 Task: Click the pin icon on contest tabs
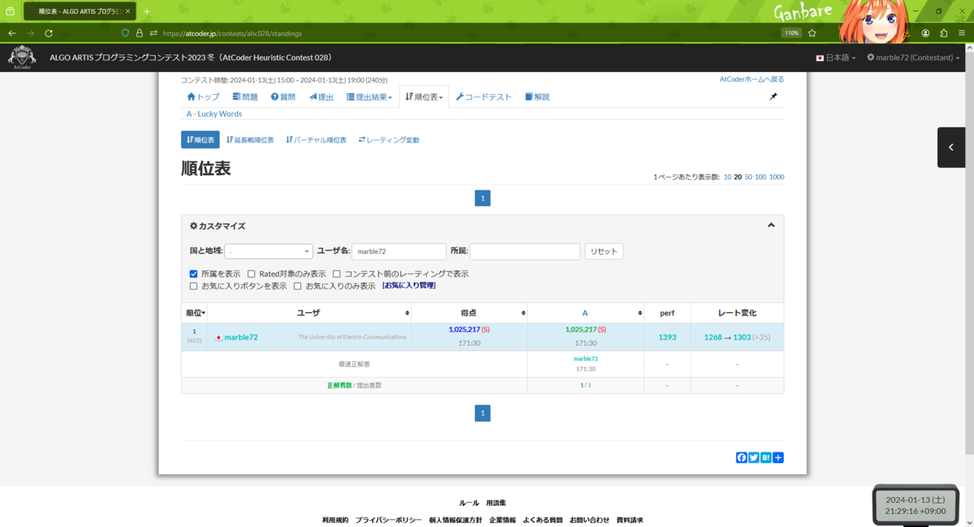click(774, 96)
